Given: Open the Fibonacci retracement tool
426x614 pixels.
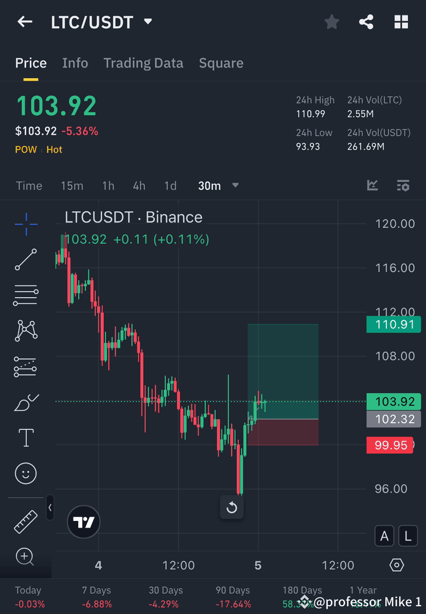Looking at the screenshot, I should [x=26, y=295].
